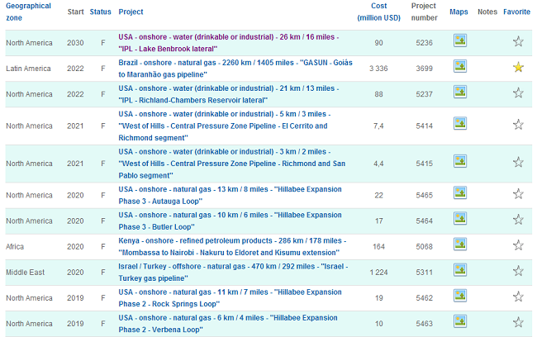537x337 pixels.
Task: Select project number 3699
Action: pos(424,69)
